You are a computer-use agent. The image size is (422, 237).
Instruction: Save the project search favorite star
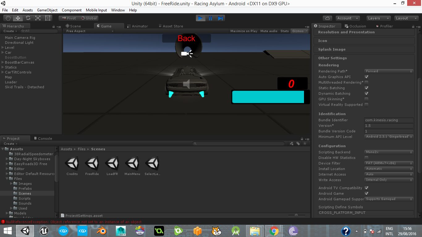(305, 143)
